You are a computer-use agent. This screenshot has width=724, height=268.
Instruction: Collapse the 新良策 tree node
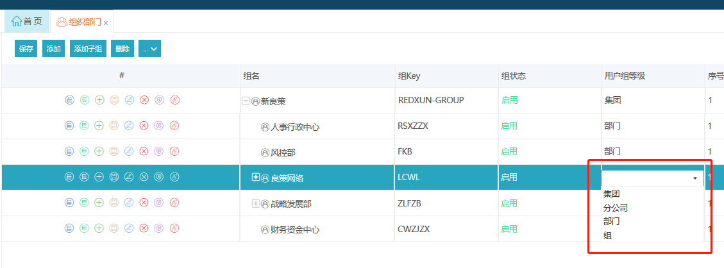click(246, 101)
